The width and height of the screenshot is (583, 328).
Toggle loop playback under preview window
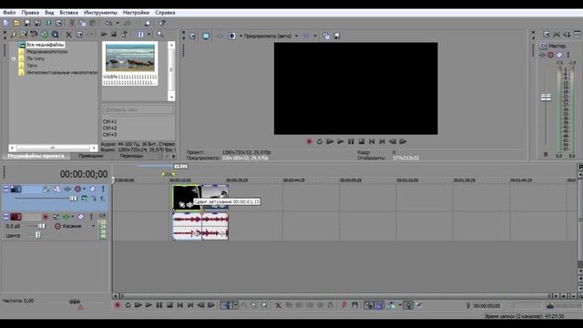320,142
